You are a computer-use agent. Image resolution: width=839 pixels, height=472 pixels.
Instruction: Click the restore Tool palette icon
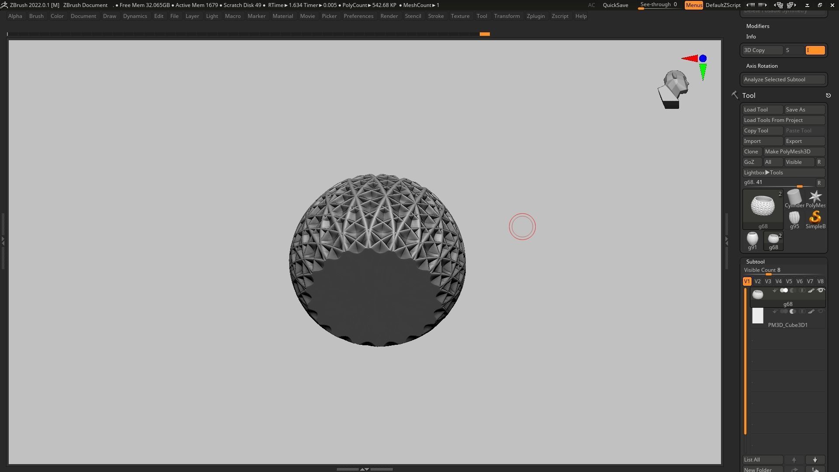[x=828, y=95]
